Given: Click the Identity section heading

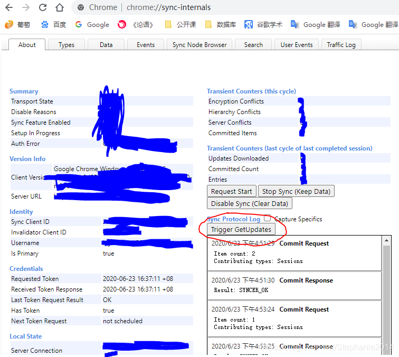Looking at the screenshot, I should click(21, 212).
